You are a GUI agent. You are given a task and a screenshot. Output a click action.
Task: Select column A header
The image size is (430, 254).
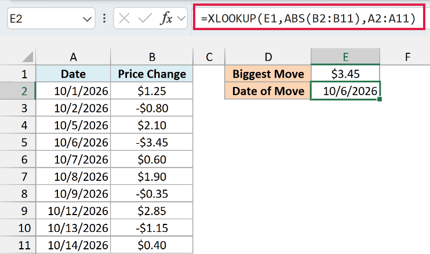point(73,57)
